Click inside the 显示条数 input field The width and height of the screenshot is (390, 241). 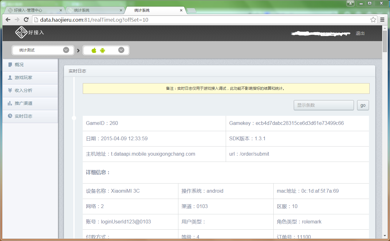coord(324,105)
